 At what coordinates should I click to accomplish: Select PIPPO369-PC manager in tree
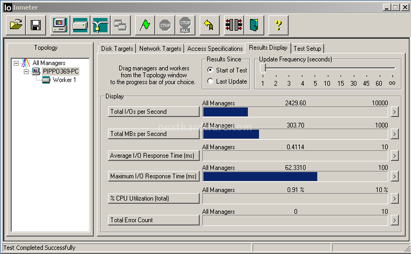pos(60,71)
